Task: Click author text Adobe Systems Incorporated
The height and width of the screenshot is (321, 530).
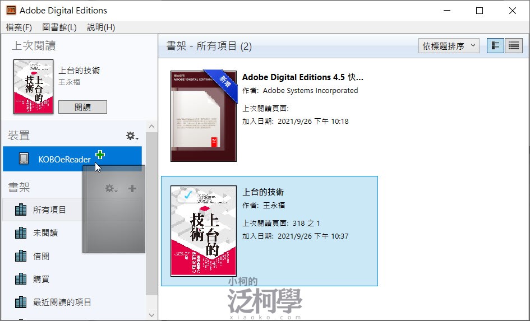Action: (310, 90)
